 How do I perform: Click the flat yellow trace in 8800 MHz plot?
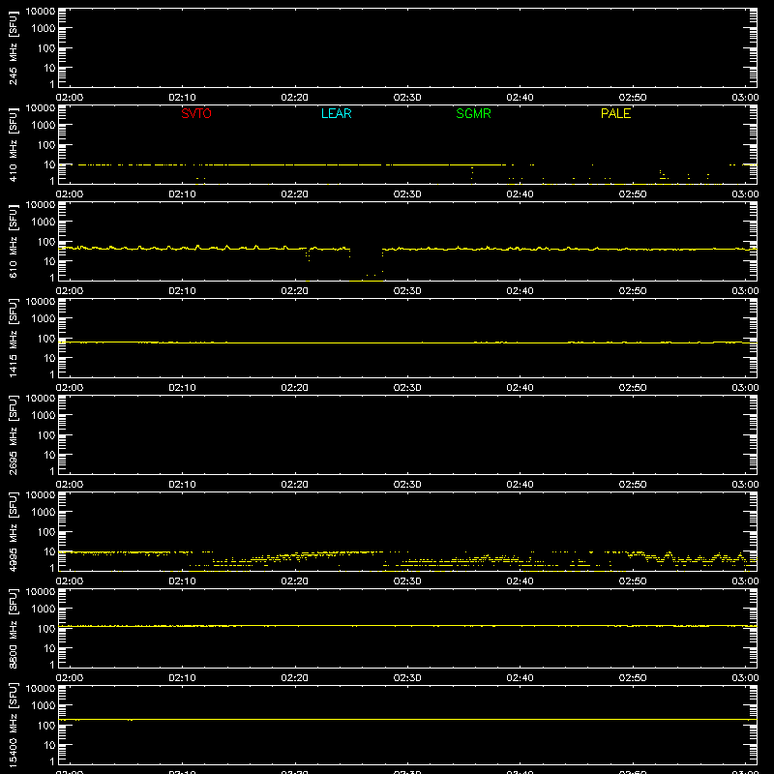tap(407, 626)
